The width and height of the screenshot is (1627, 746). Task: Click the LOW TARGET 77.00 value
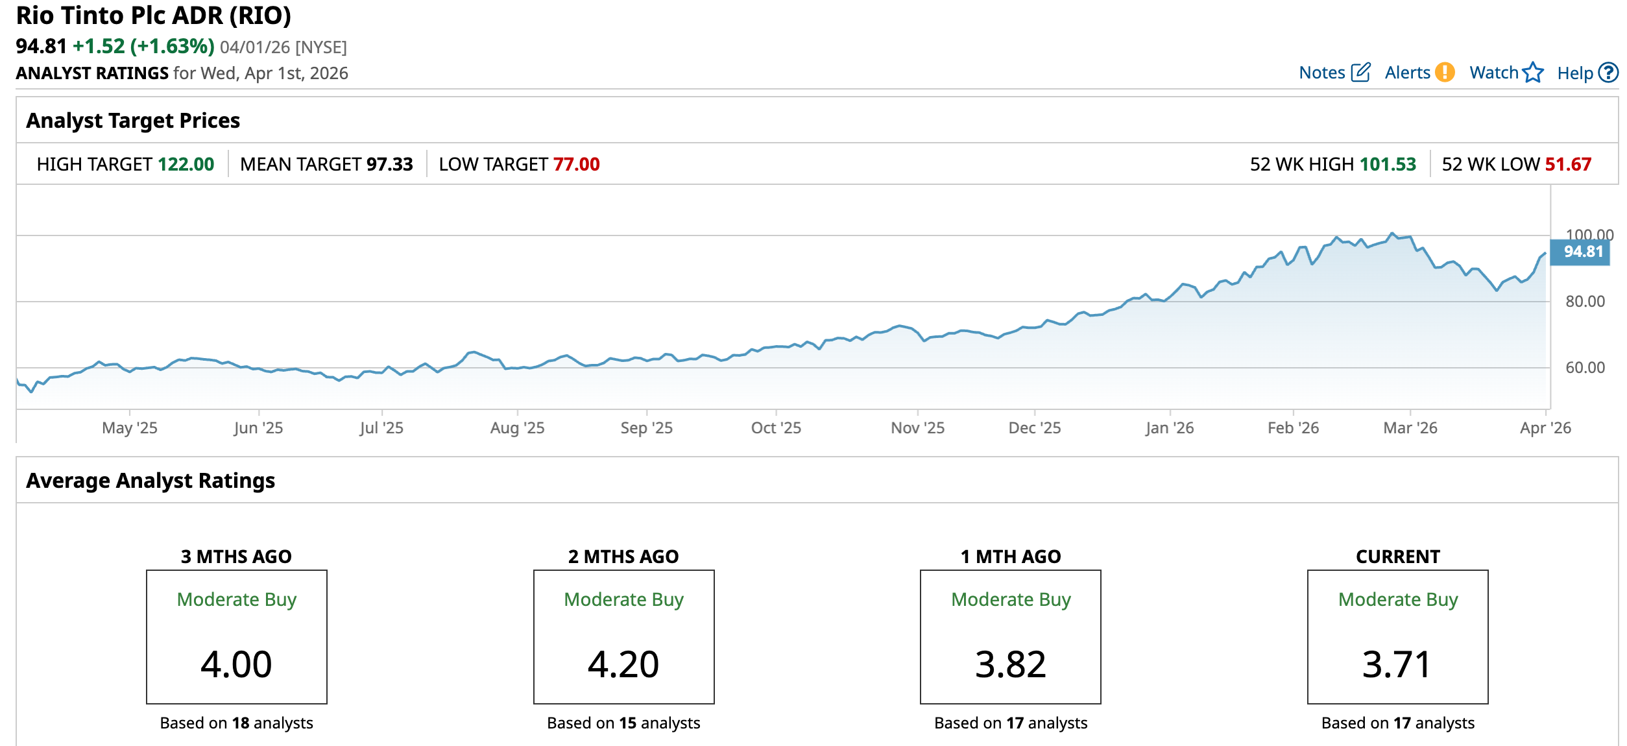click(576, 164)
